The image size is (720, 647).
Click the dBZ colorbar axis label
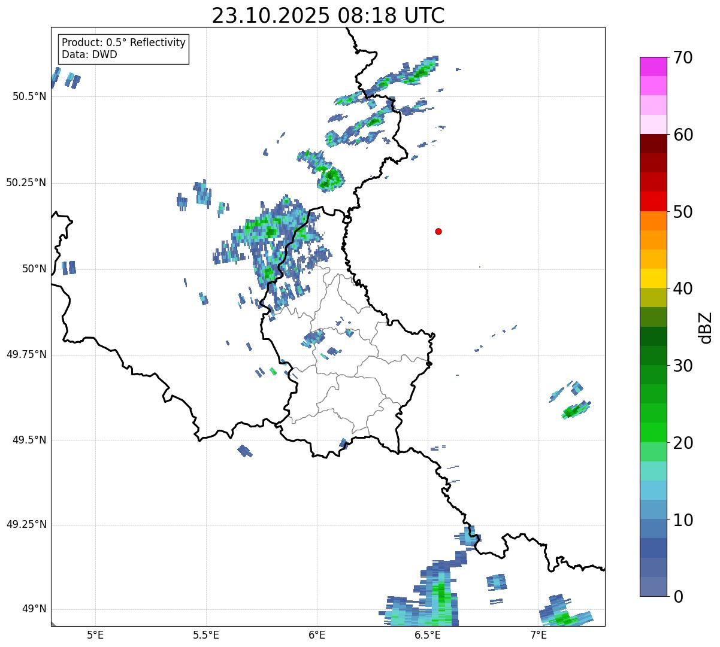(x=706, y=327)
